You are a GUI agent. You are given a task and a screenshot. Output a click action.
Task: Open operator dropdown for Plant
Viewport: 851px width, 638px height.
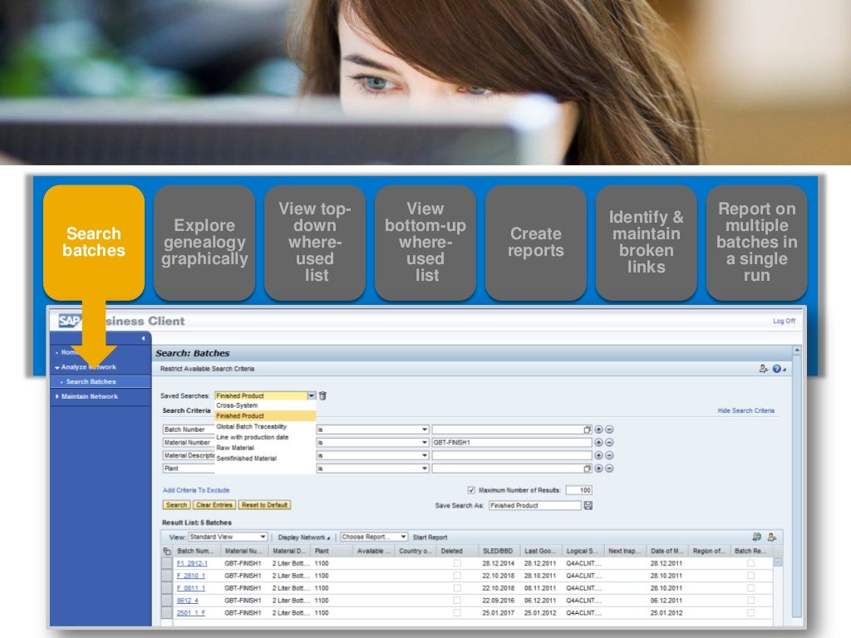click(x=425, y=469)
